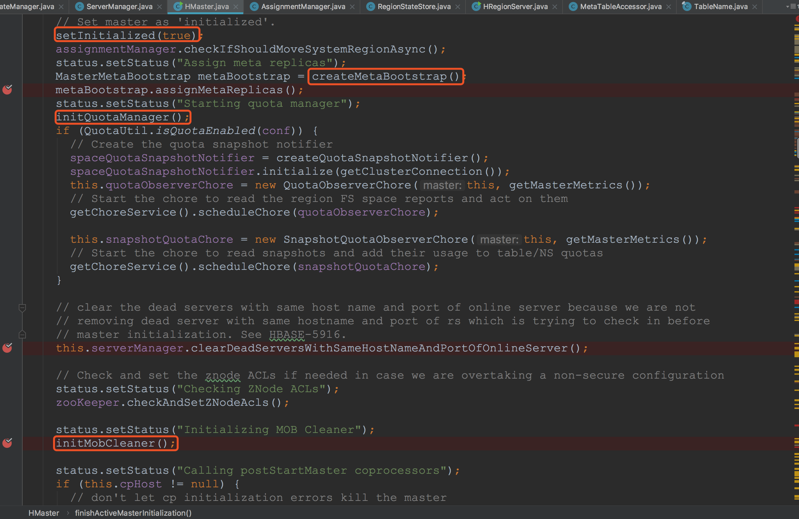Screen dimensions: 799x519
Task: Click the HBASE-5916 reference in the comment
Action: pyautogui.click(x=305, y=334)
